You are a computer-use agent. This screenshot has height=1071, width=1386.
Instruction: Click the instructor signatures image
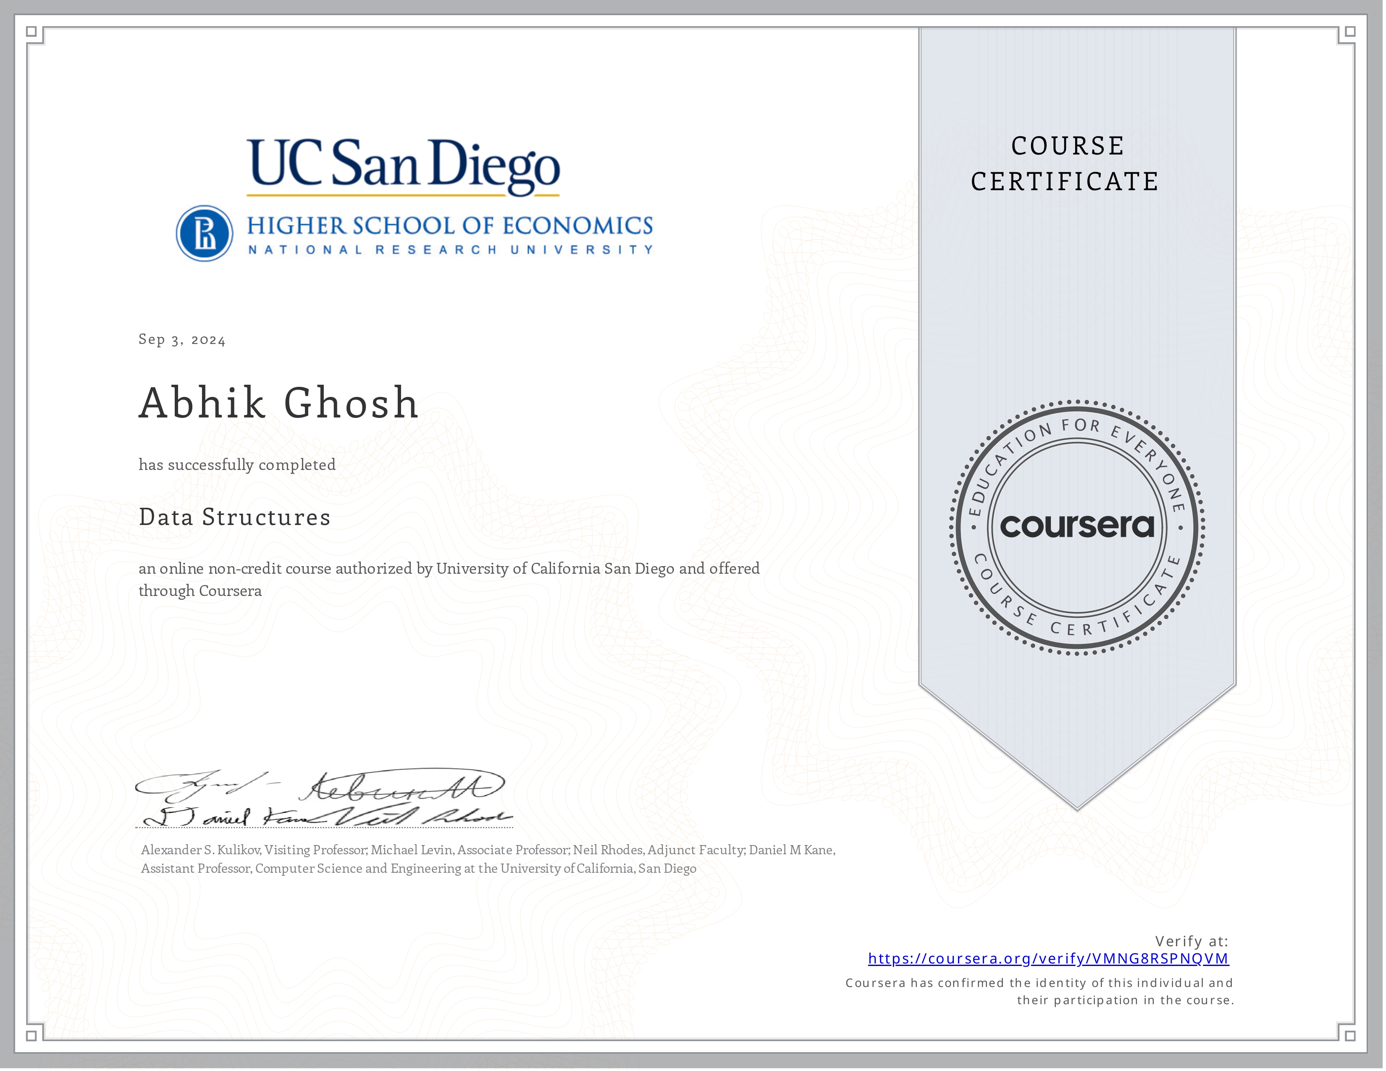click(x=324, y=799)
